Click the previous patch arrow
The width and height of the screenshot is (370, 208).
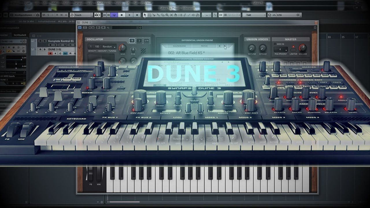(x=219, y=46)
